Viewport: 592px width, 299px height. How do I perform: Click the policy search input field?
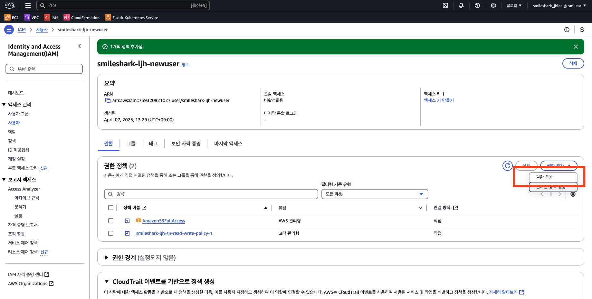pos(211,194)
